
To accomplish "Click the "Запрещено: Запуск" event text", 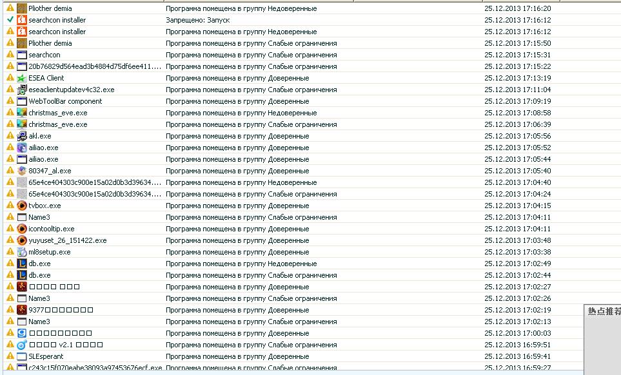I will pos(197,20).
